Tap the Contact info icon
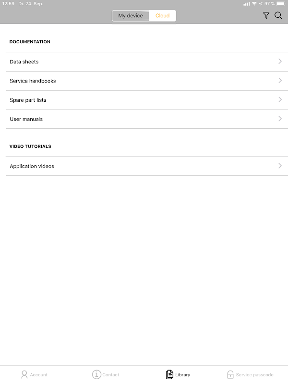This screenshot has width=288, height=384. point(96,374)
